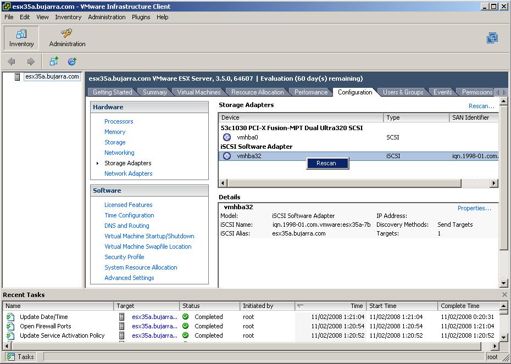
Task: Click the Tasks icon in status bar
Action: point(10,357)
